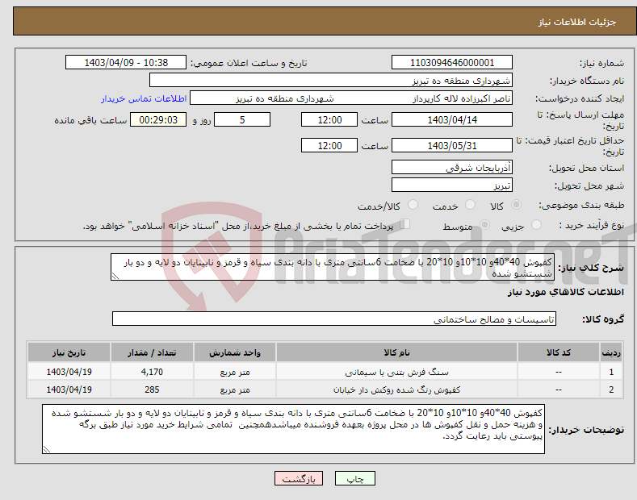Select the جزیی purchase type radio
Screen dimensions: 637x500
pyautogui.click(x=536, y=224)
